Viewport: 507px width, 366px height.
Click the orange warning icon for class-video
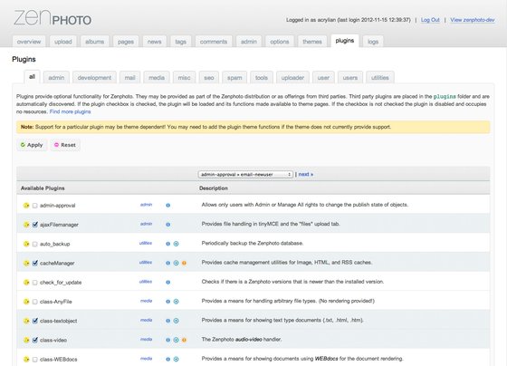coord(184,340)
